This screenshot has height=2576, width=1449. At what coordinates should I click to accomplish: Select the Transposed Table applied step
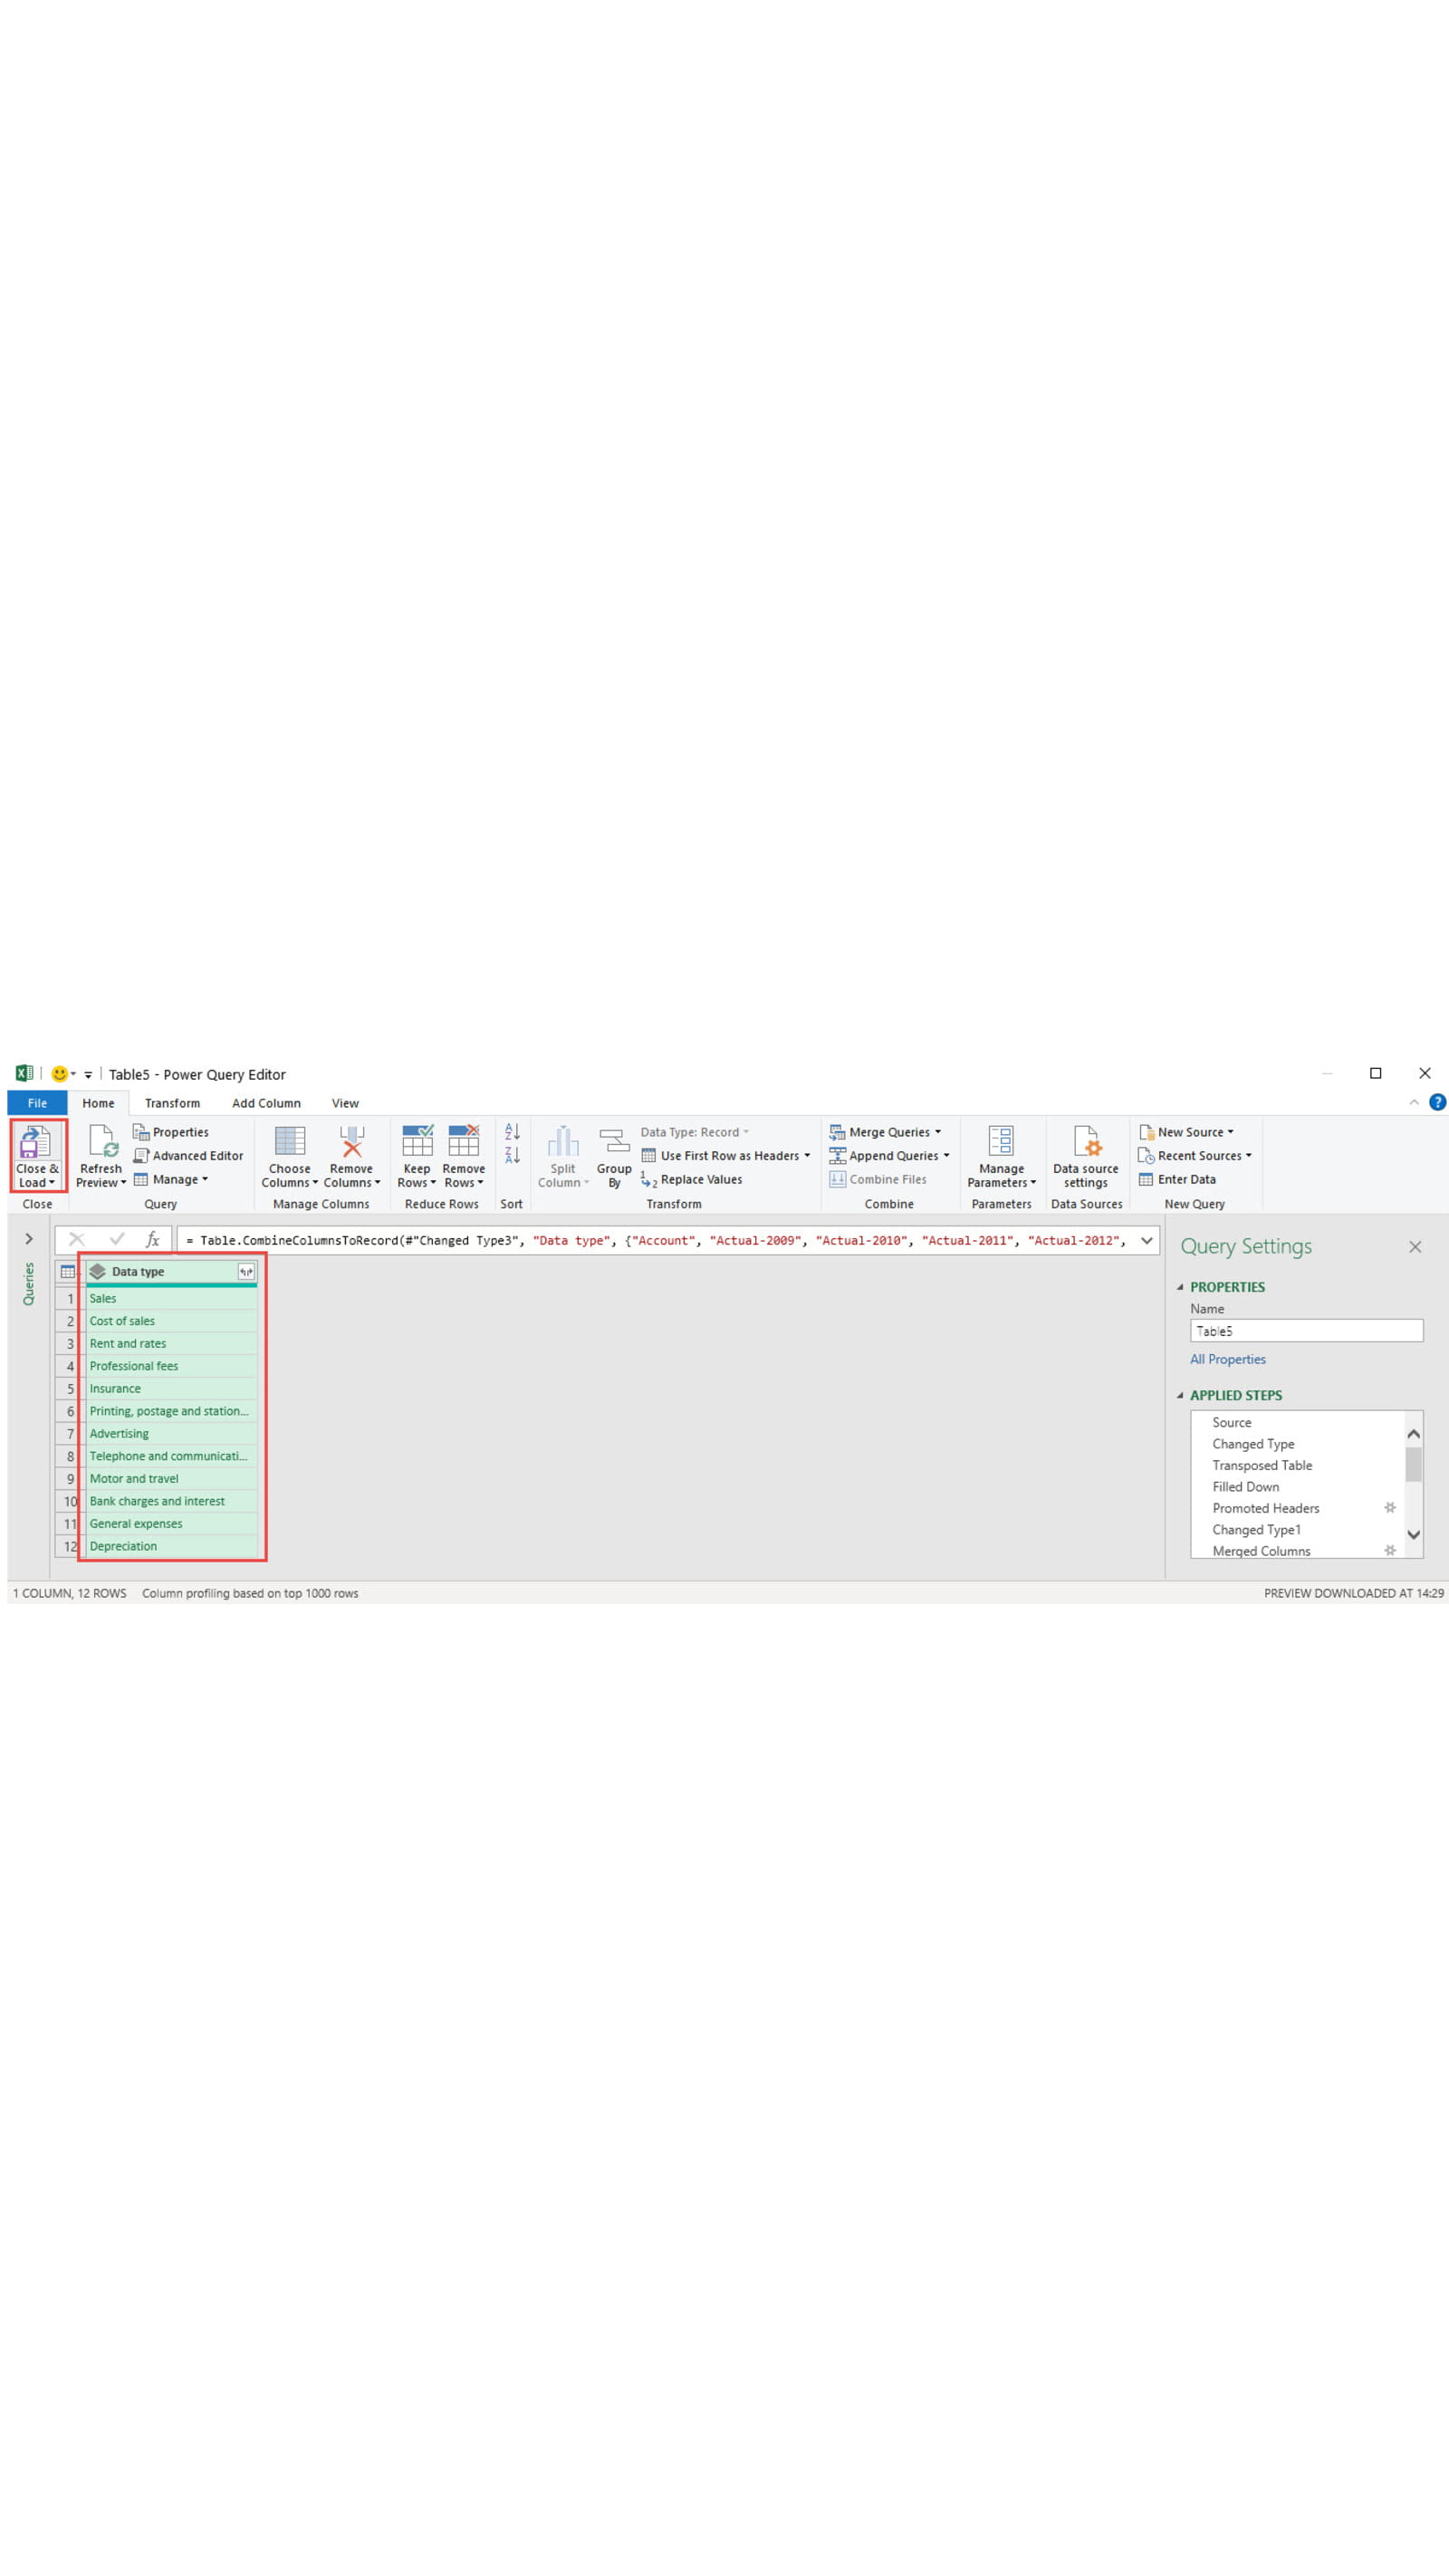tap(1262, 1465)
